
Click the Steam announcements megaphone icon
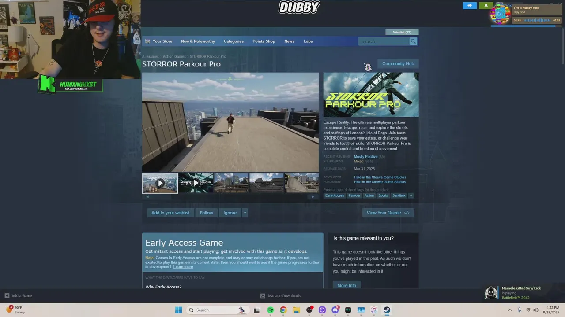point(470,5)
